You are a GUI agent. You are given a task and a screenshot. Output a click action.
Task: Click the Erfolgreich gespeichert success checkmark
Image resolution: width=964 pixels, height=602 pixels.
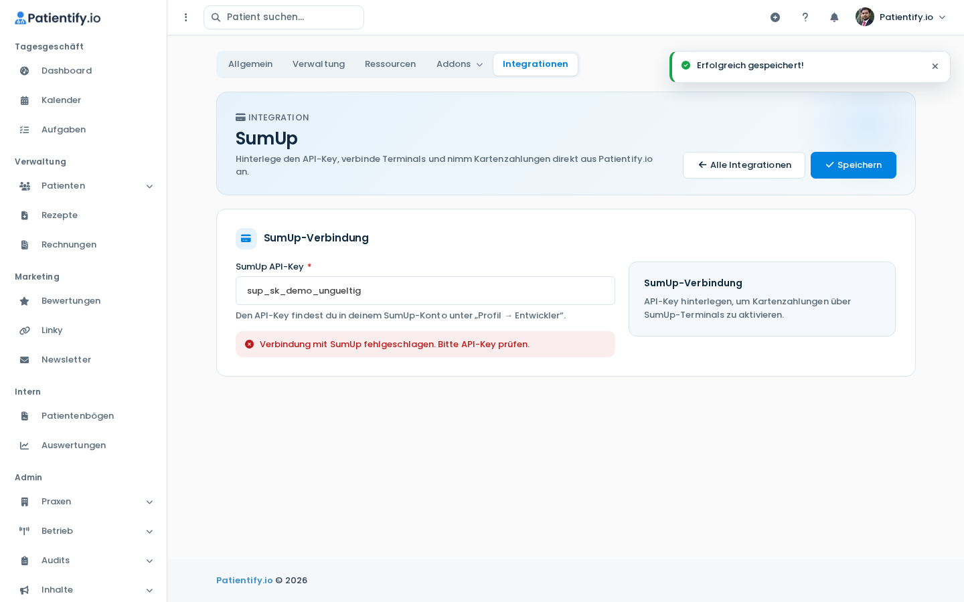(x=686, y=66)
